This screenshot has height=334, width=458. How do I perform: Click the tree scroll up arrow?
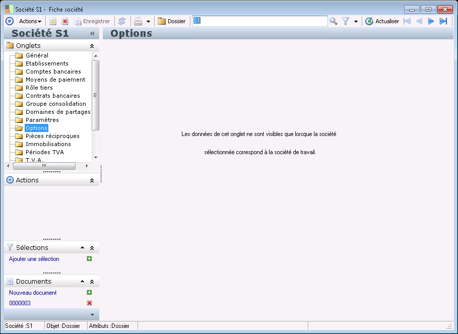96,55
